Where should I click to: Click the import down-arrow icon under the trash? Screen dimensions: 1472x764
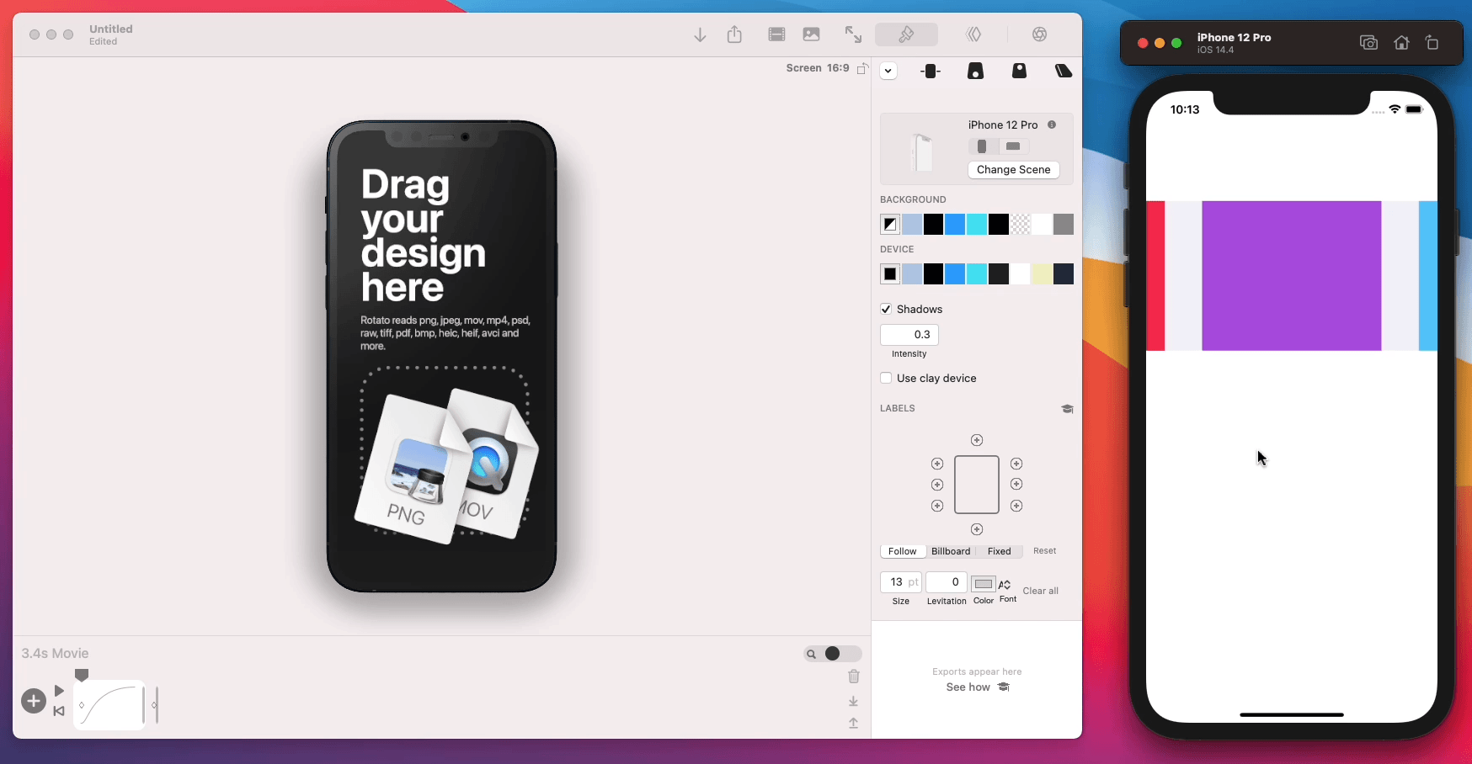pyautogui.click(x=854, y=701)
